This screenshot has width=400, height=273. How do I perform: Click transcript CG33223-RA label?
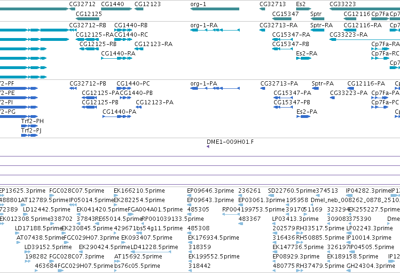point(348,35)
